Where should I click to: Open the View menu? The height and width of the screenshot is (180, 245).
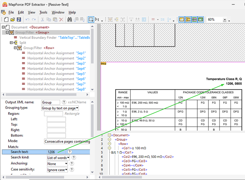[32, 12]
